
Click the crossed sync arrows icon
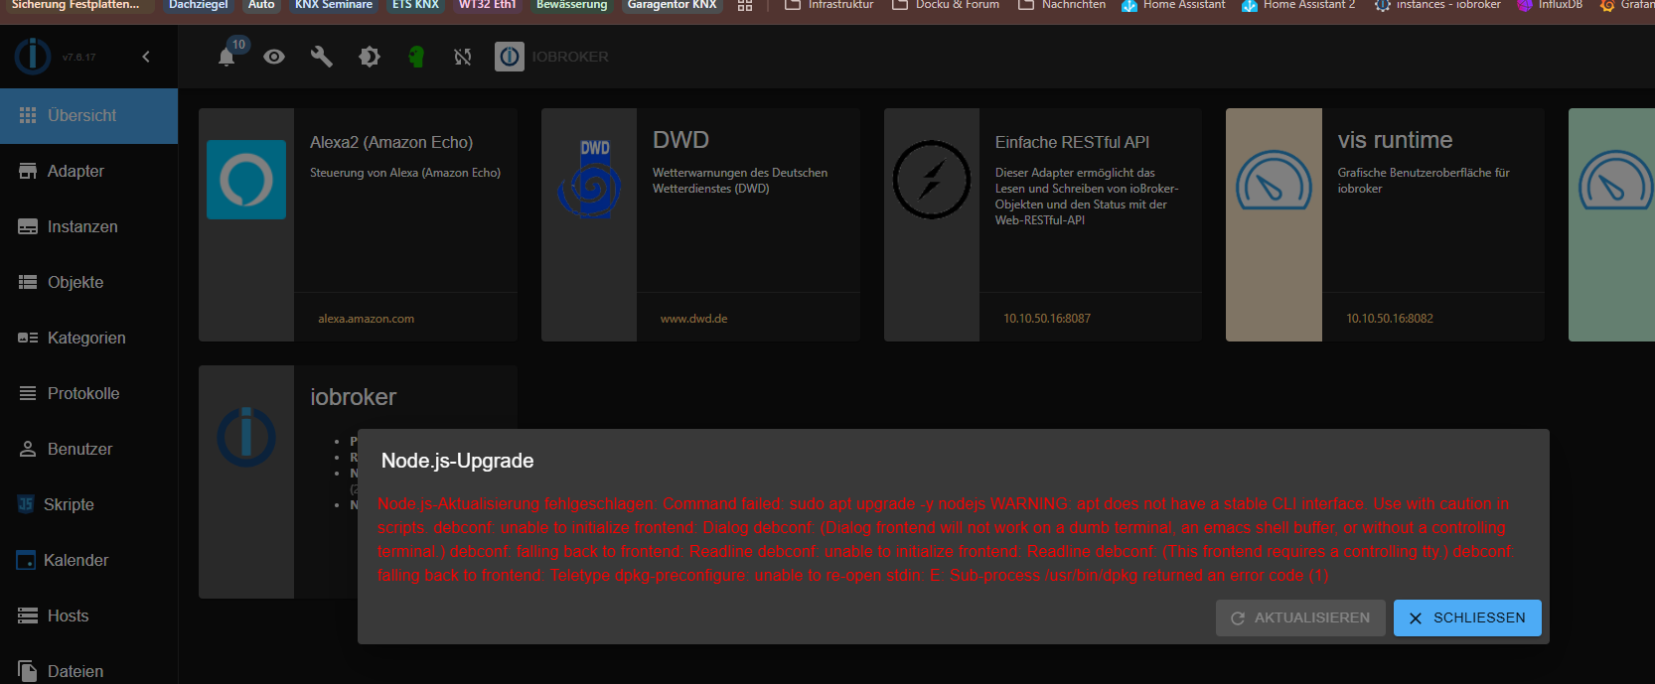(463, 57)
